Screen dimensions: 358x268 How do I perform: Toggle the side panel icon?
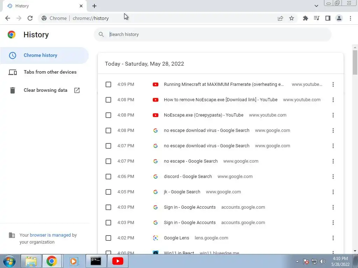[328, 18]
